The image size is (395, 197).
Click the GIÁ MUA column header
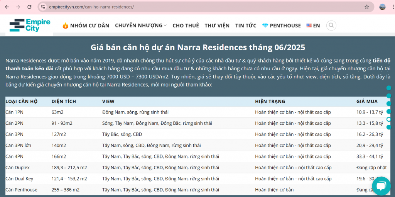click(x=367, y=102)
